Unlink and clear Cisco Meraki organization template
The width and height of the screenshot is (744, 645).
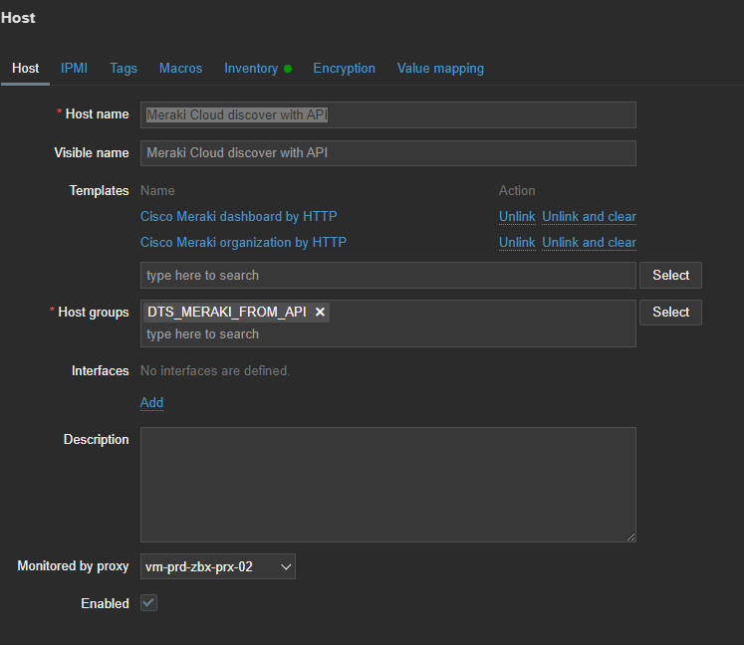[589, 243]
